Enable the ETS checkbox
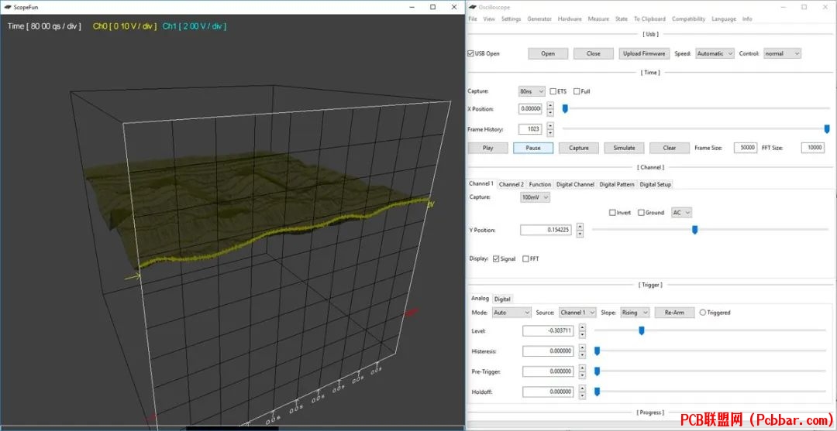The width and height of the screenshot is (837, 431). pos(553,91)
